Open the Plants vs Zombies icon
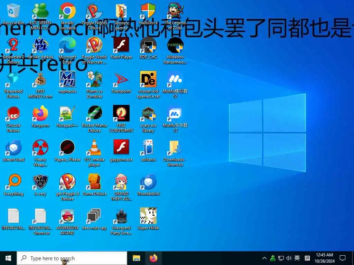354x265 pixels. pyautogui.click(x=94, y=79)
